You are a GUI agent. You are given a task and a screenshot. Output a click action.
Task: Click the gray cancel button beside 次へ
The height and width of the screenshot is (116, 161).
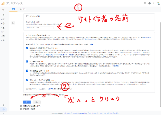[37, 102]
